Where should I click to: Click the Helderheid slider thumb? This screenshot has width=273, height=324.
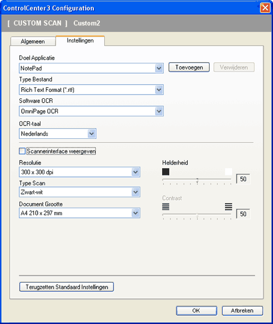[x=197, y=180]
